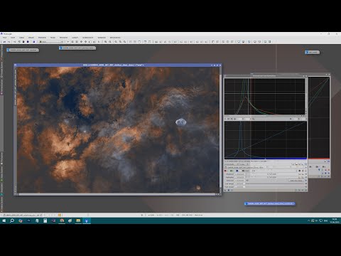Select the RGB/K combined channel in HistogramTransformation
This screenshot has height=256, width=341.
(246, 171)
